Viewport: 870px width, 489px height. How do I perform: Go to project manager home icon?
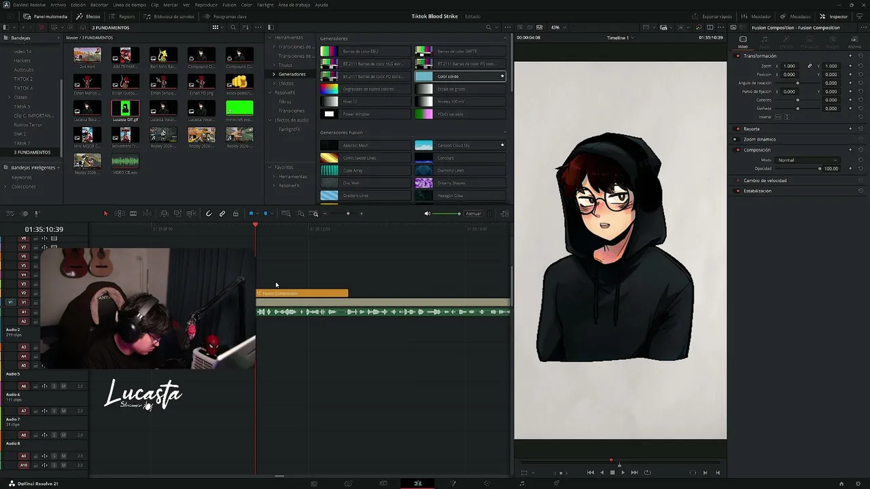pyautogui.click(x=841, y=484)
